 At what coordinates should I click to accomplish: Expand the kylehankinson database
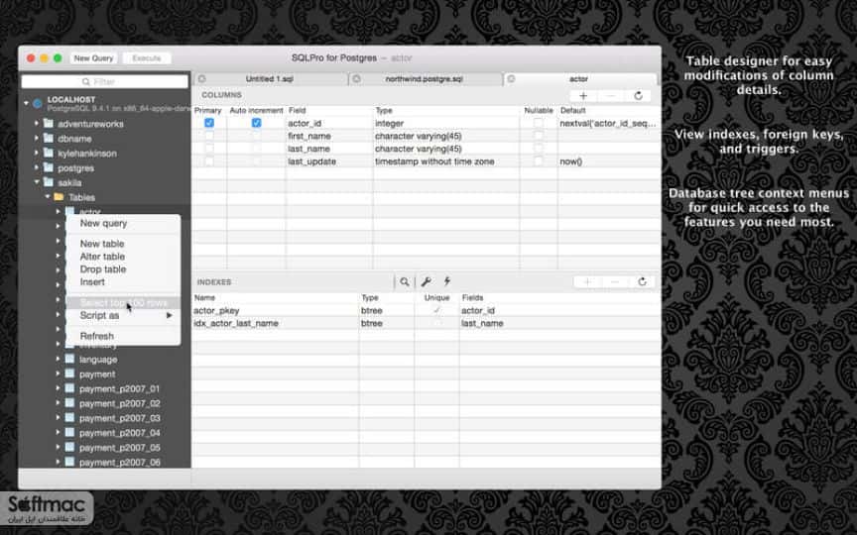(37, 153)
